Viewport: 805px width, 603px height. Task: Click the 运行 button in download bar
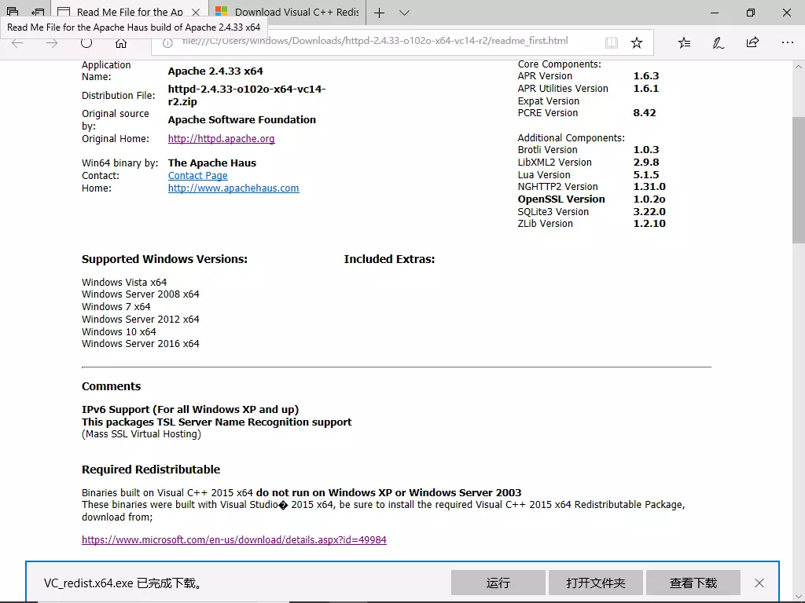click(498, 583)
